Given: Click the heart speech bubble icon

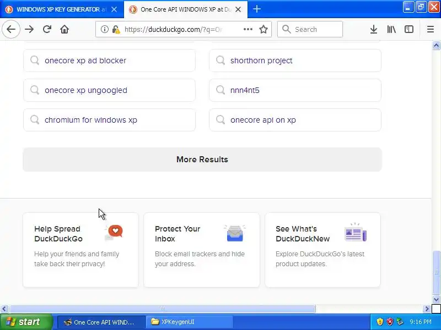Looking at the screenshot, I should [114, 232].
